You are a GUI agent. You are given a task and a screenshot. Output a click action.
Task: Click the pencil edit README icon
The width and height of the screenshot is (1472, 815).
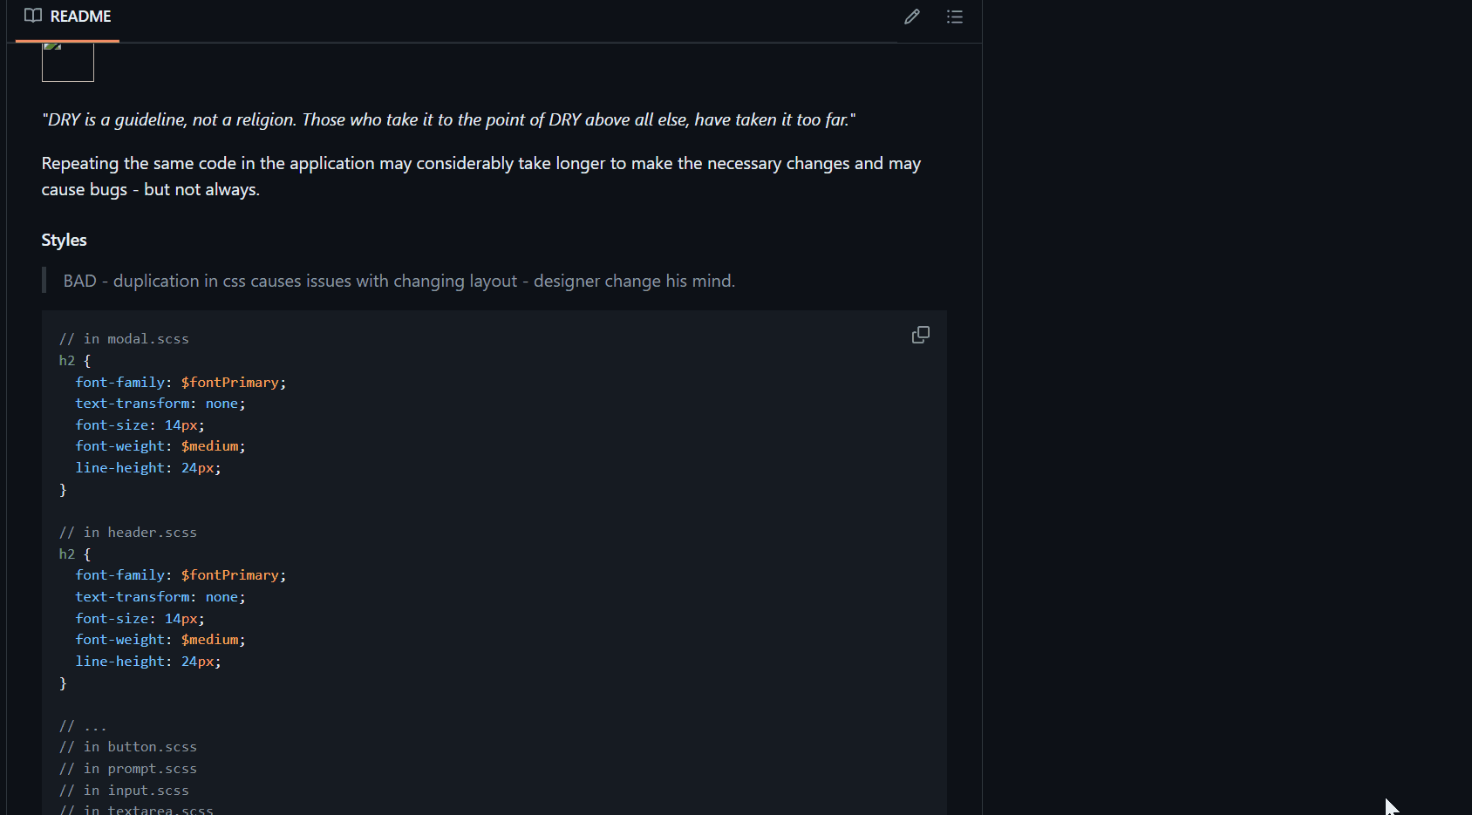[912, 17]
